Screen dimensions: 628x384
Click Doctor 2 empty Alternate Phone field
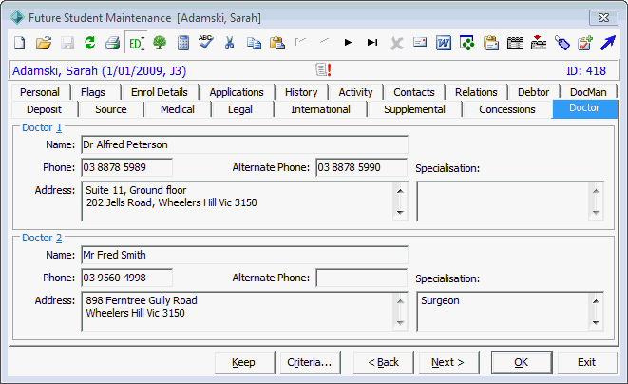pyautogui.click(x=361, y=278)
